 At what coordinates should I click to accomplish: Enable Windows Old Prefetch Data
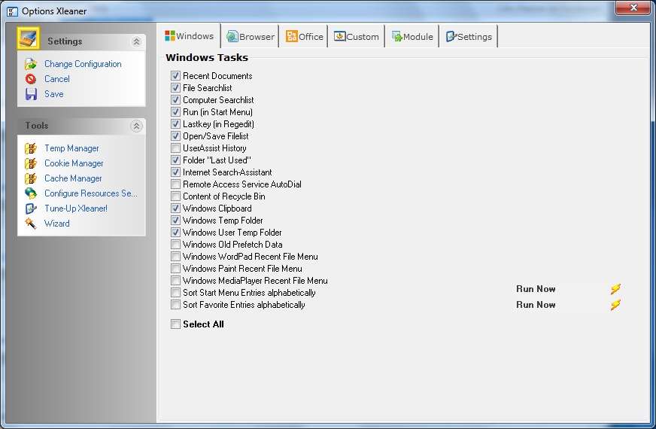176,245
